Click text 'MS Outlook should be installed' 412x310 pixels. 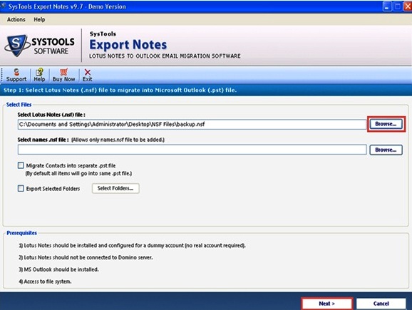click(58, 269)
